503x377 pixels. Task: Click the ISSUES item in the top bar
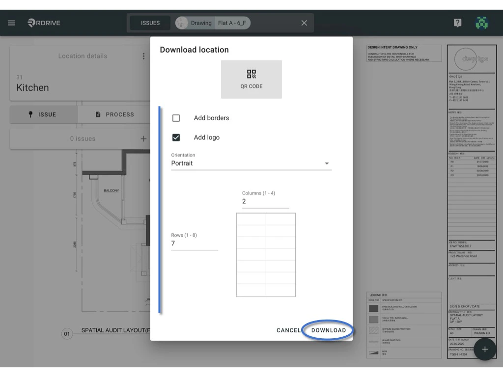point(149,23)
